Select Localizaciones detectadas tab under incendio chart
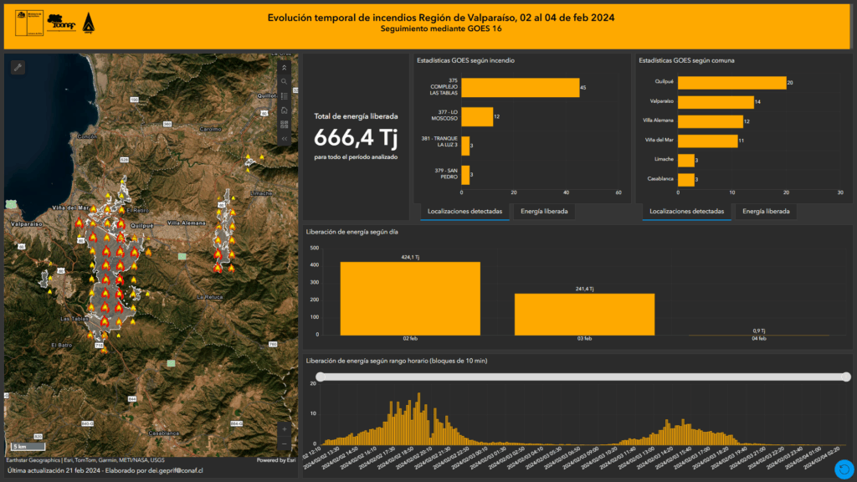 464,212
